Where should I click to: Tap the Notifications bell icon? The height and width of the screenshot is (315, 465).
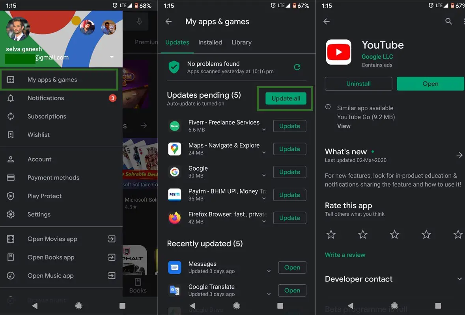[x=11, y=98]
